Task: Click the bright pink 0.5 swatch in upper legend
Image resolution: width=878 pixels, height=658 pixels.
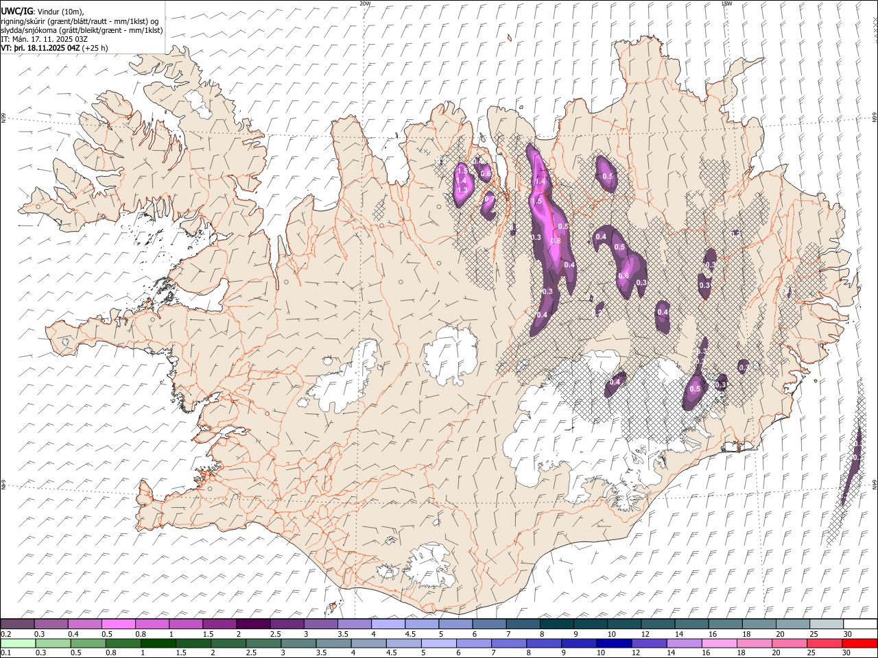Action: (x=119, y=624)
